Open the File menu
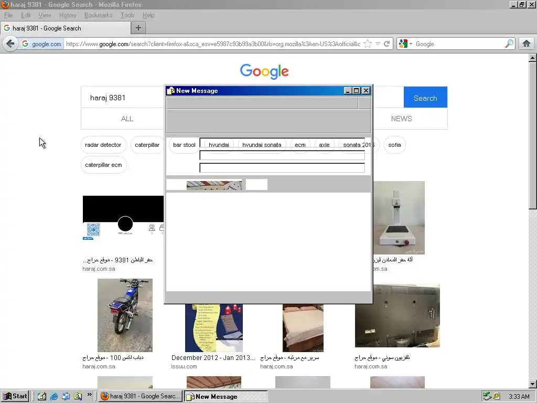The width and height of the screenshot is (537, 403). click(x=8, y=15)
